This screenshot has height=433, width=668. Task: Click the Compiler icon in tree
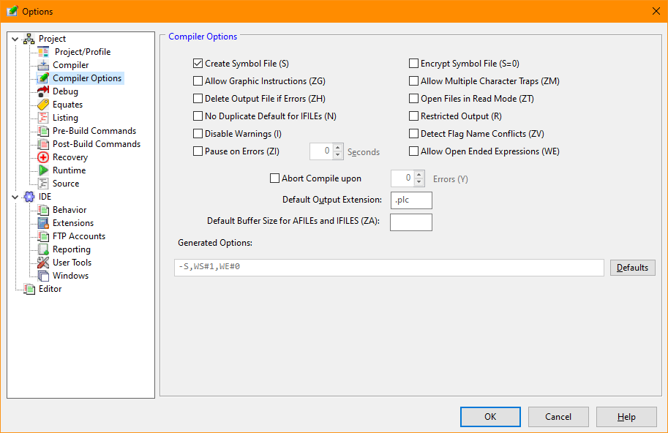(43, 65)
